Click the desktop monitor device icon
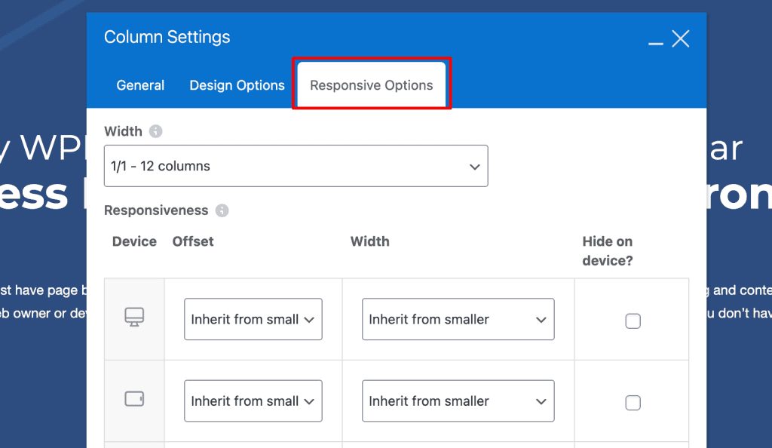772x448 pixels. (134, 317)
